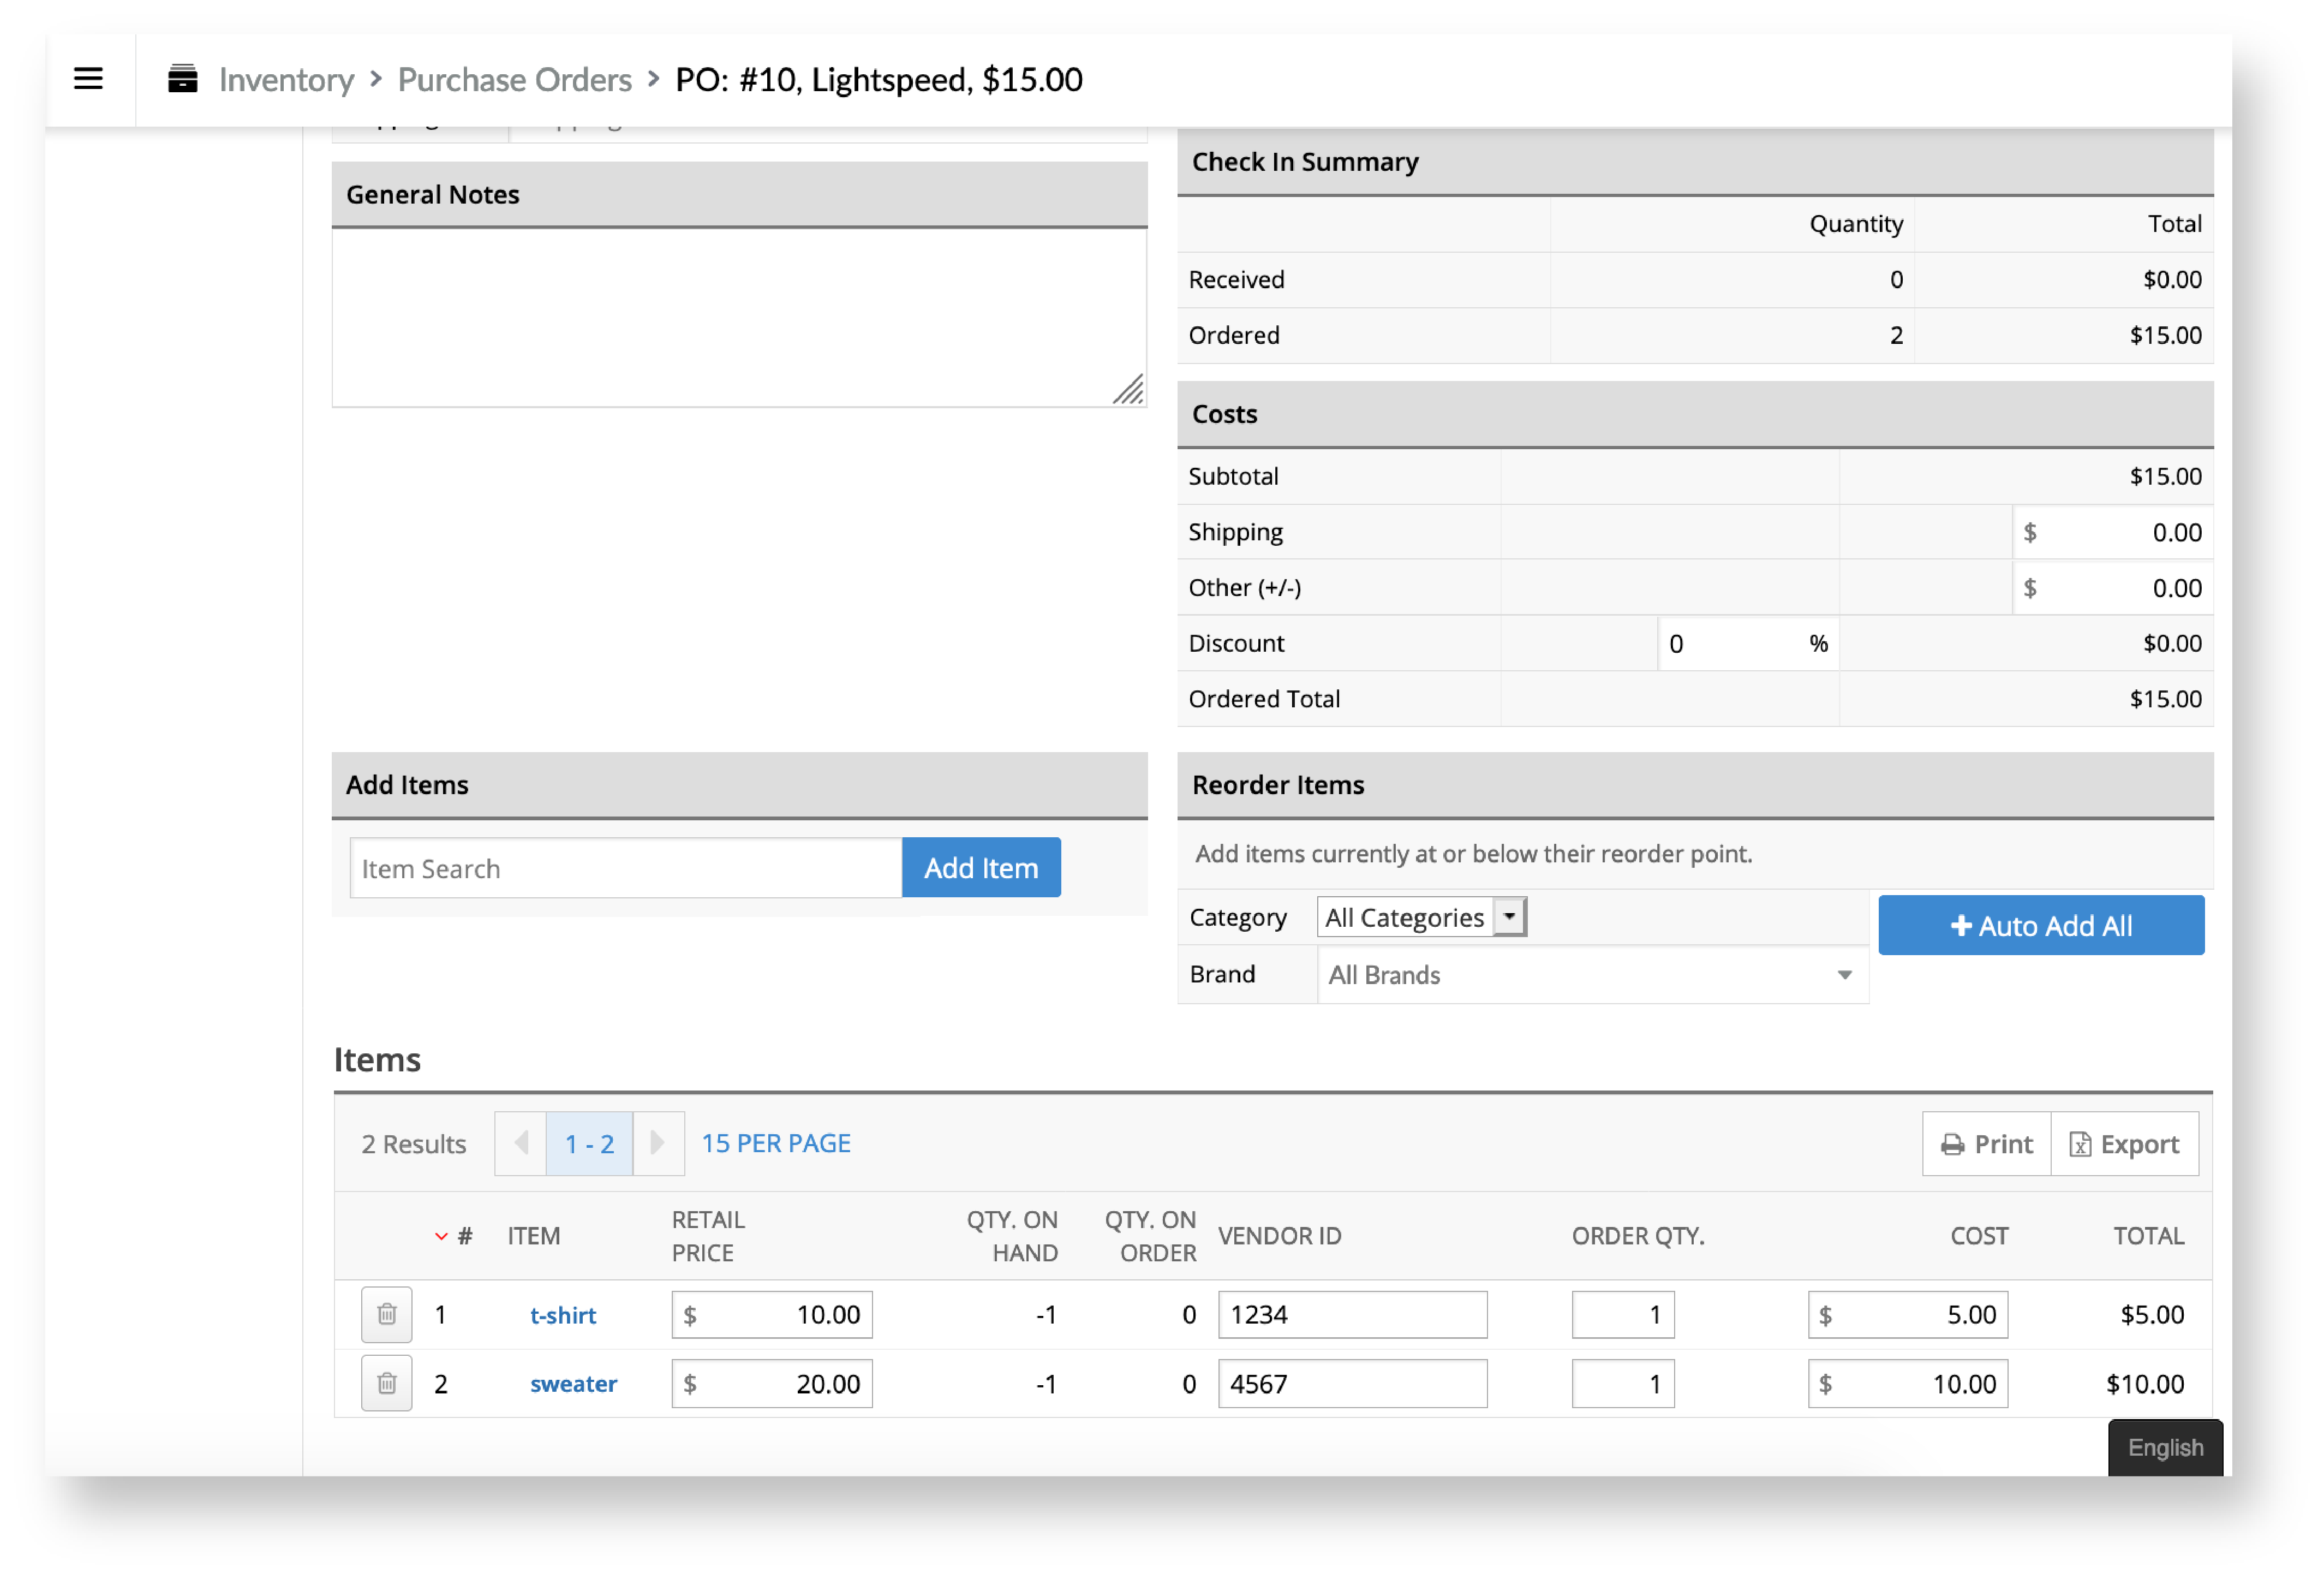Open the Category dropdown arrow

pyautogui.click(x=1509, y=916)
